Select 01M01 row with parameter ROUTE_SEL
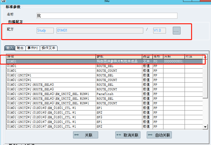This screenshot has height=145, width=211. click(x=104, y=66)
